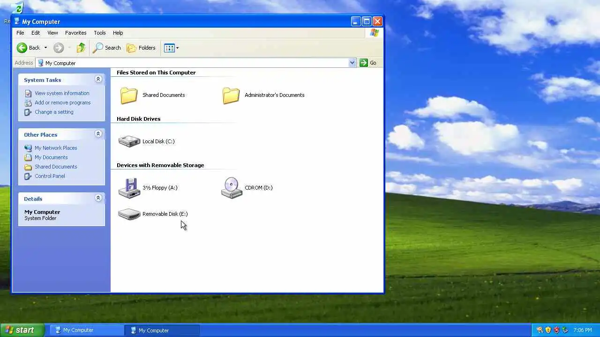This screenshot has width=600, height=337.
Task: Open the Help menu
Action: (x=118, y=33)
